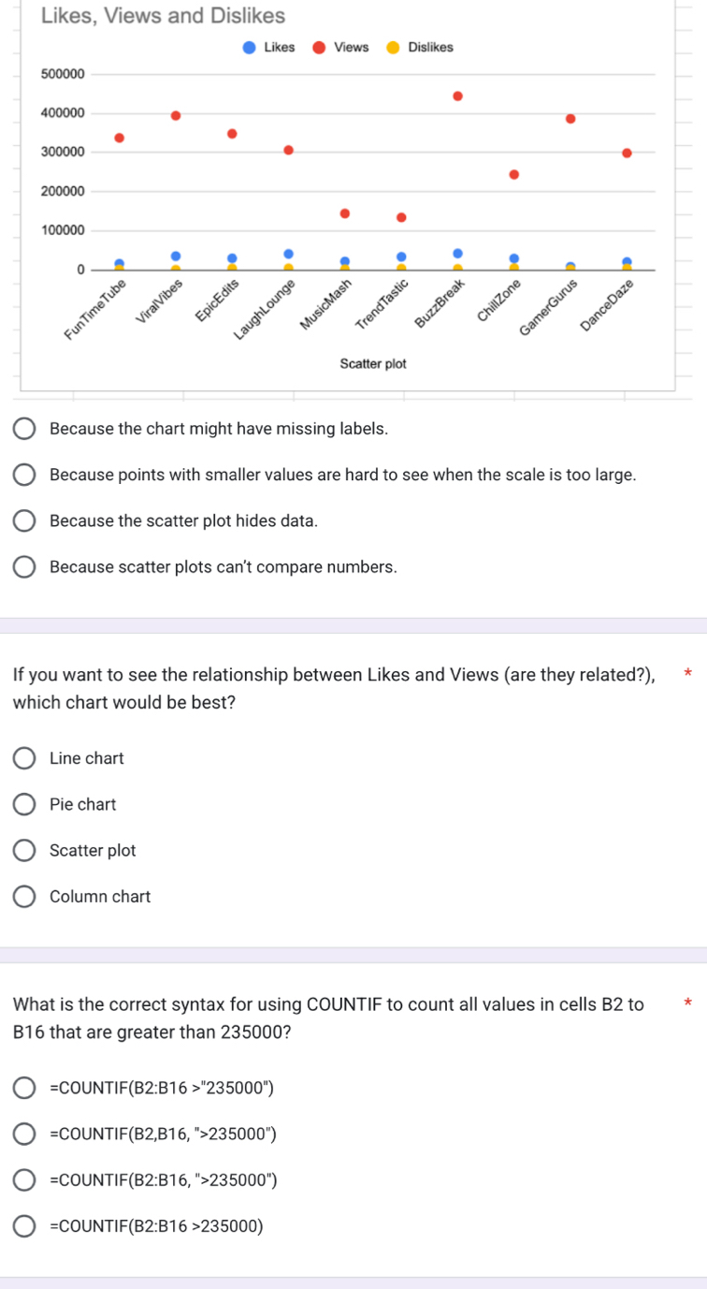The image size is (707, 1289).
Task: Select the Line chart radio option
Action: point(27,758)
